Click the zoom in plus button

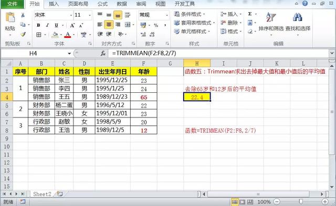[x=325, y=202]
